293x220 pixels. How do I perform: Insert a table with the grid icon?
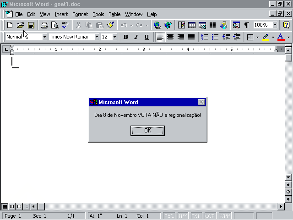[192, 25]
